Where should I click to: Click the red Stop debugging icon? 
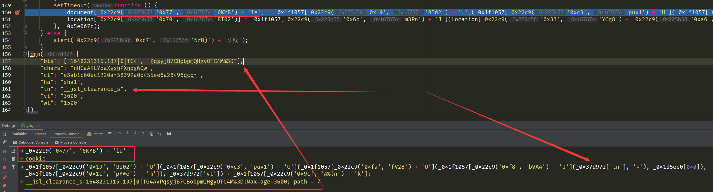(x=5, y=167)
